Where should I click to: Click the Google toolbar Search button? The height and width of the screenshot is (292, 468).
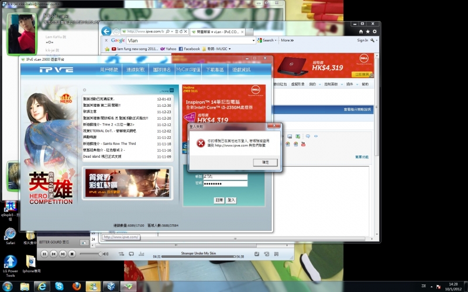pos(266,40)
